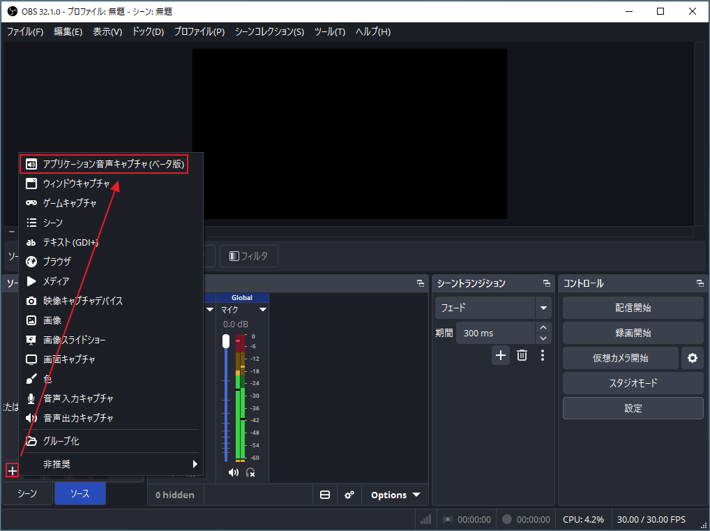Choose 画像スライドショー source
This screenshot has height=531, width=710.
coord(111,340)
